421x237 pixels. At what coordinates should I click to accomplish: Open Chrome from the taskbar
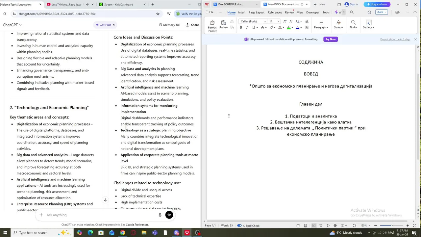122,233
